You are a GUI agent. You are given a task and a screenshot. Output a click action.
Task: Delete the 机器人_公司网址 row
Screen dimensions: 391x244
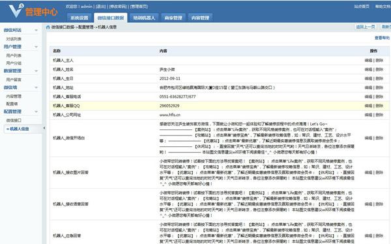[379, 115]
